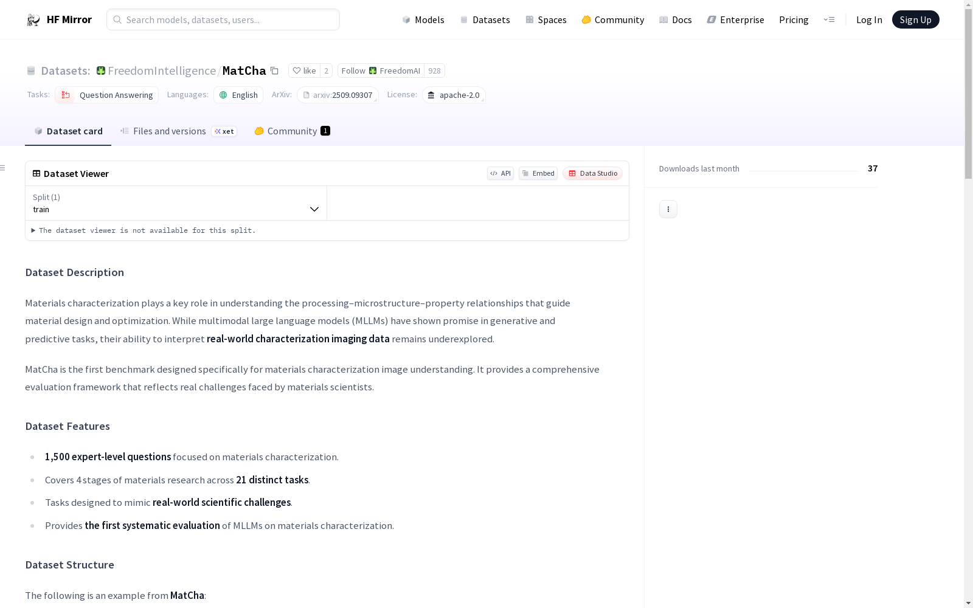This screenshot has width=973, height=608.
Task: Open the three-dot options menu in sidebar
Action: (x=668, y=209)
